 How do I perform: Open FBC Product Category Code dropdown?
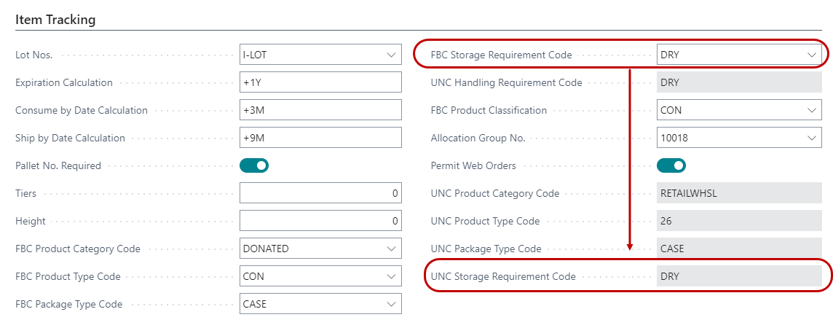pyautogui.click(x=392, y=249)
